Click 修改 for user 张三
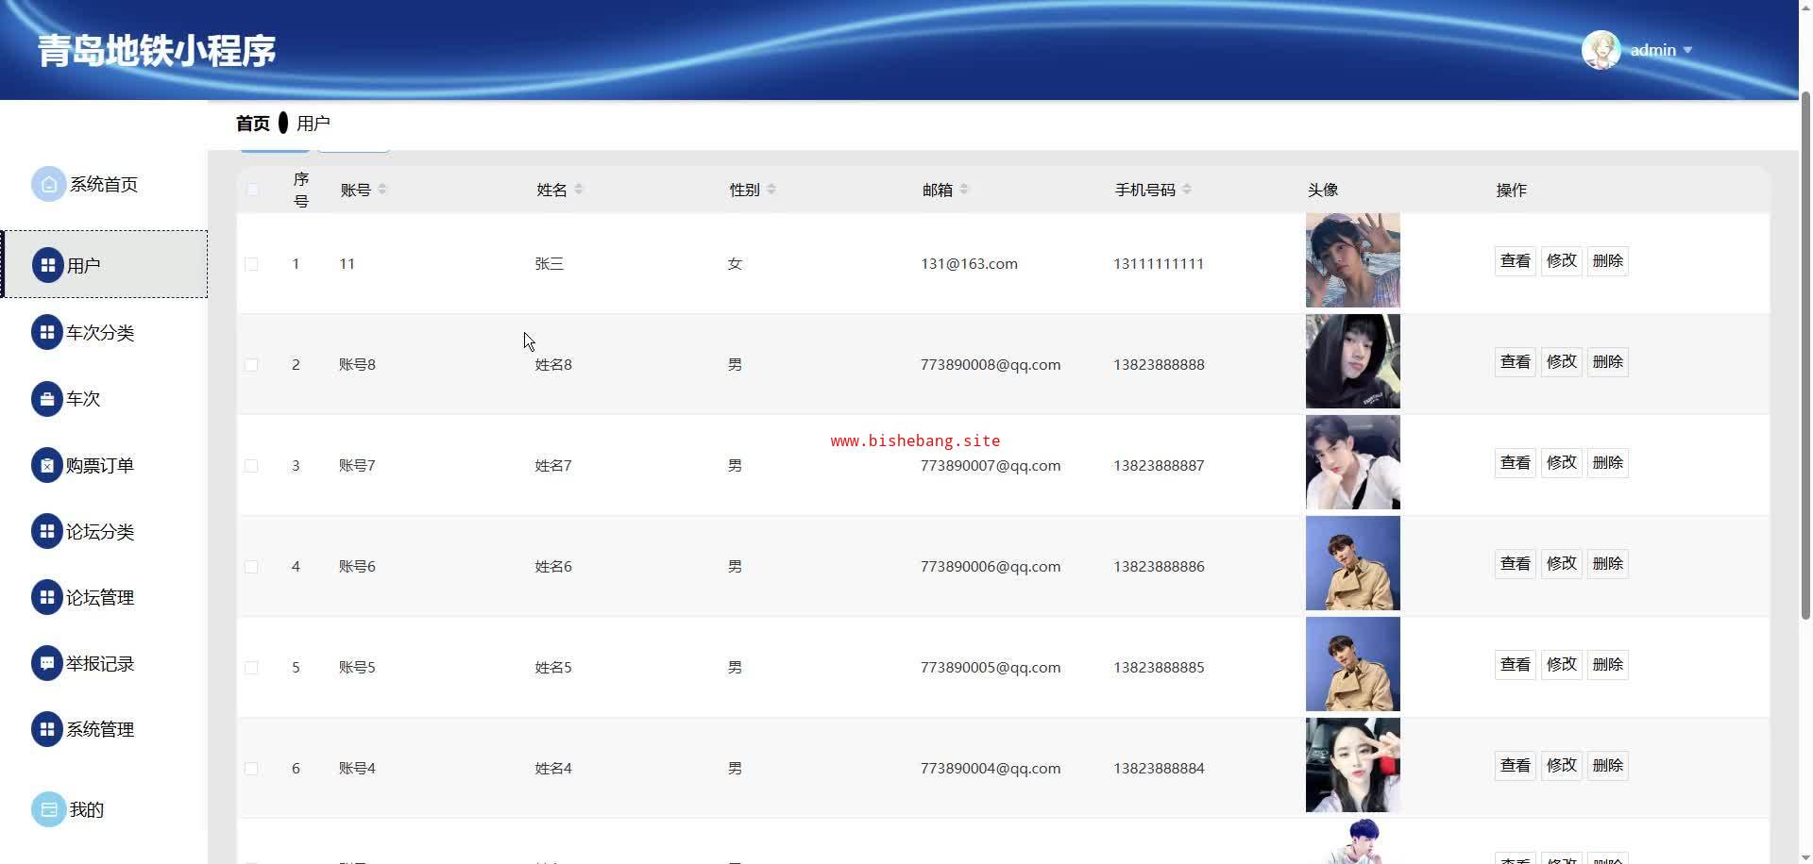This screenshot has width=1813, height=864. (1562, 261)
